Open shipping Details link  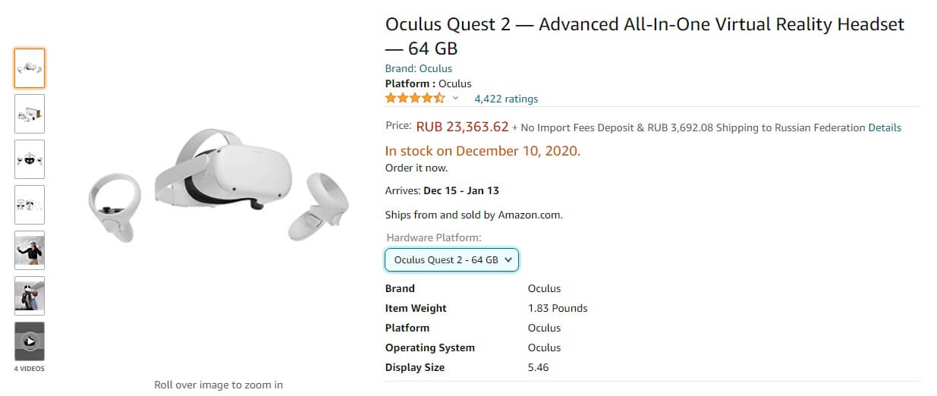[x=885, y=127]
